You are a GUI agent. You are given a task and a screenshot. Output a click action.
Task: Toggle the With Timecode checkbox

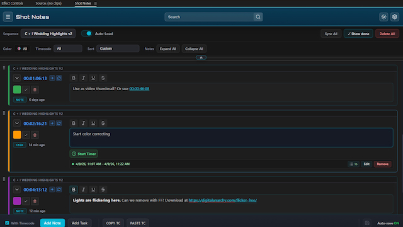pyautogui.click(x=7, y=223)
